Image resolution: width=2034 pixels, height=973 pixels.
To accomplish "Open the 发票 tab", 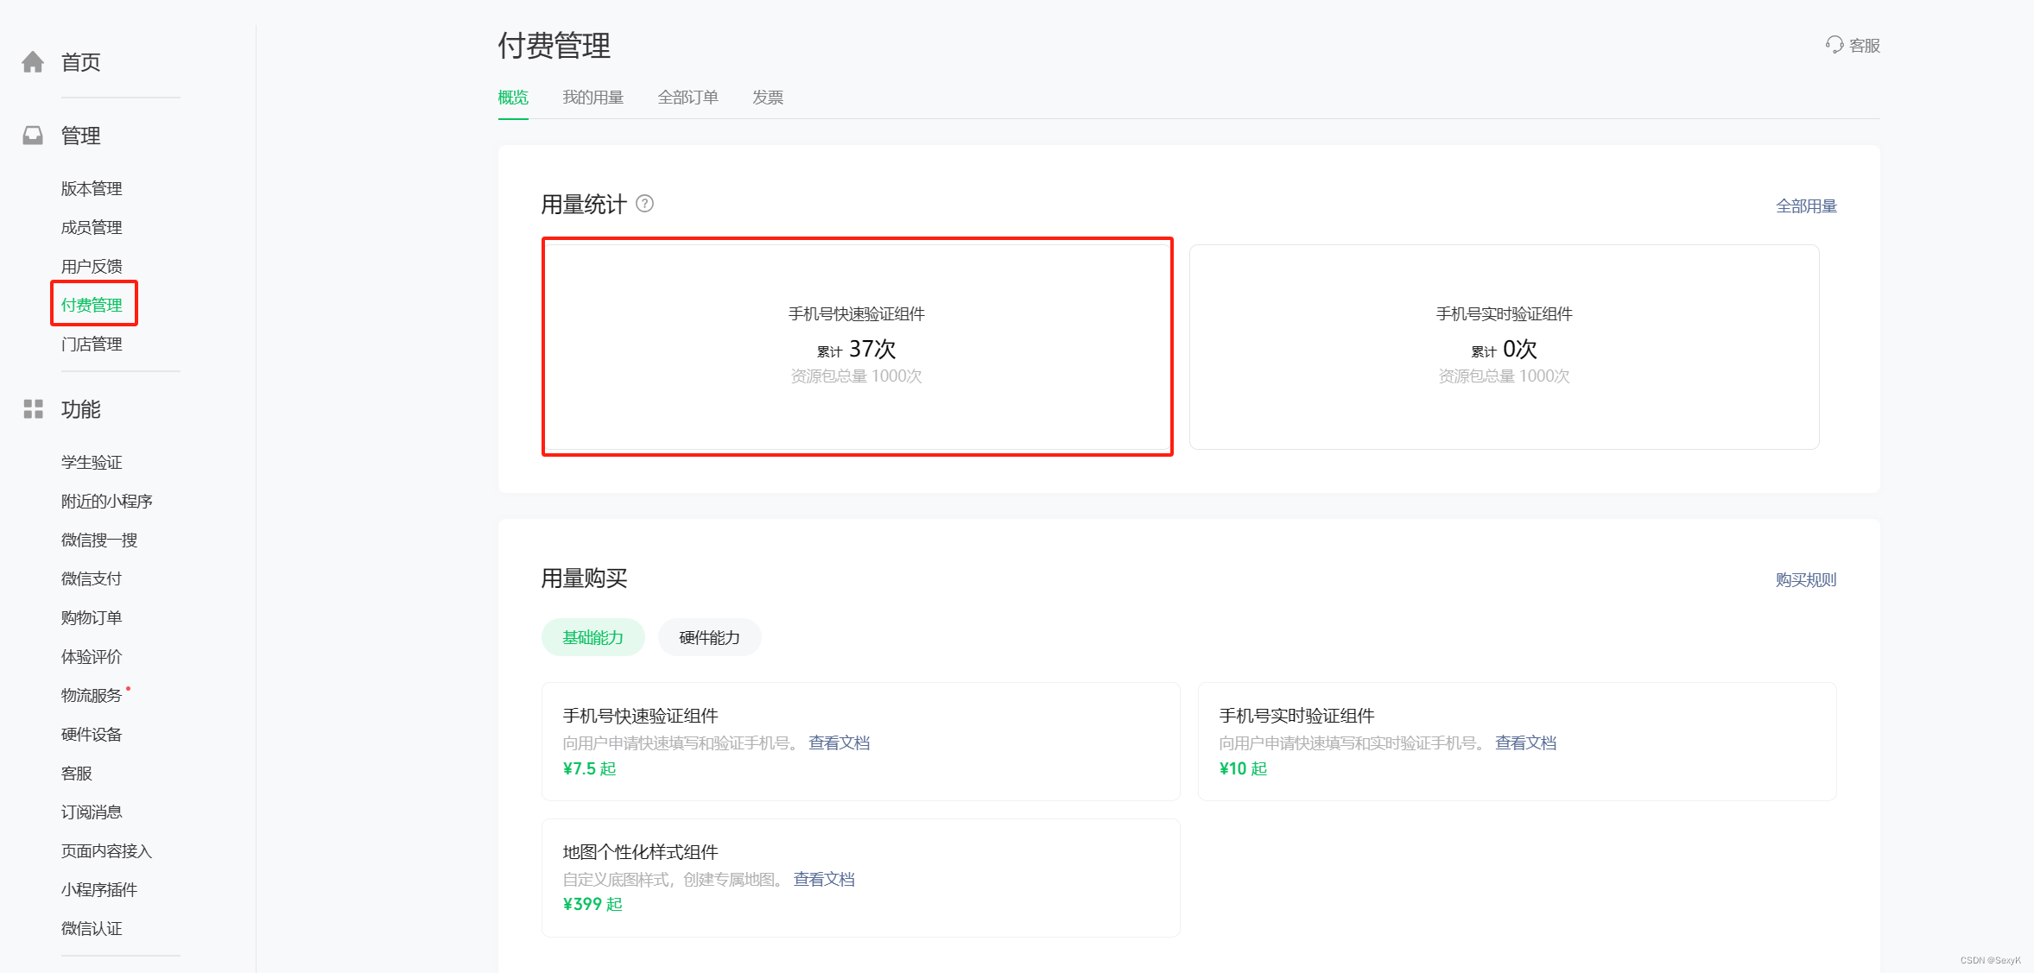I will 768,98.
